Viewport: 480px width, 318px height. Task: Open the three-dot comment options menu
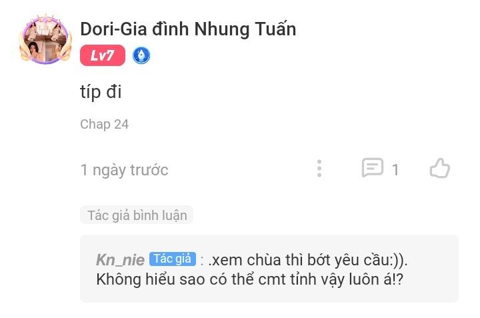(319, 169)
